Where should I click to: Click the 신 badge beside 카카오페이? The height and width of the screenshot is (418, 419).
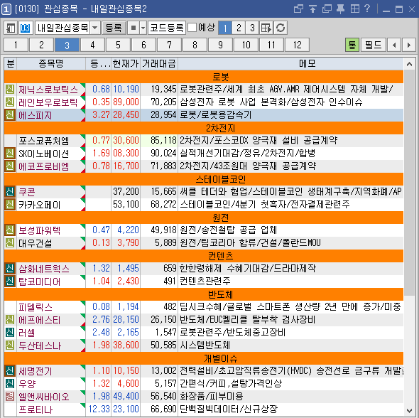[10, 205]
